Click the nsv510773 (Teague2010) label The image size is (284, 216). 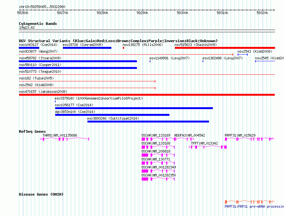click(x=40, y=71)
